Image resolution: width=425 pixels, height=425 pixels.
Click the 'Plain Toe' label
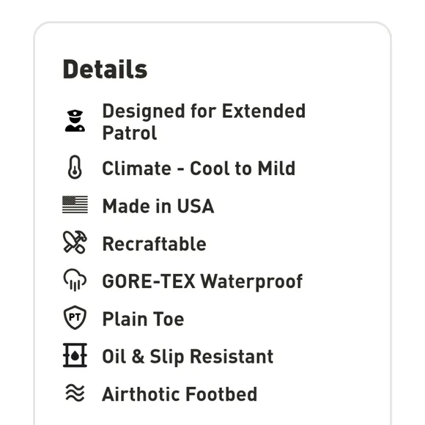pos(143,319)
